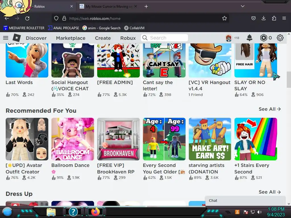
Task: Open starving artists game thumbnail
Action: (x=210, y=139)
